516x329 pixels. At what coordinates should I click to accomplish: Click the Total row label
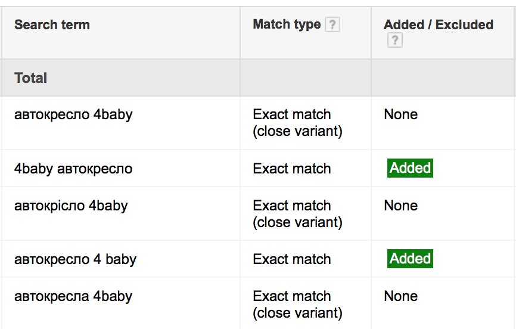click(30, 78)
